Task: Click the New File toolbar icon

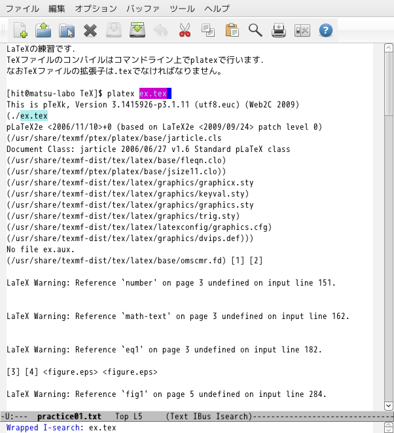Action: [20, 30]
